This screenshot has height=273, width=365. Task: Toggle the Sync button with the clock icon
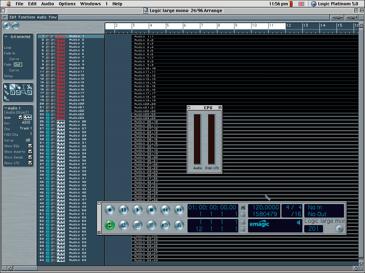coord(165,225)
